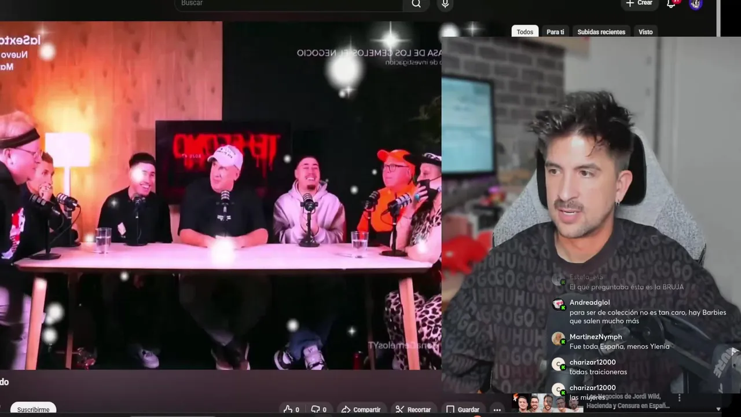The image size is (741, 417).
Task: Open the Jordi Wild recommended video thumbnail
Action: [547, 403]
